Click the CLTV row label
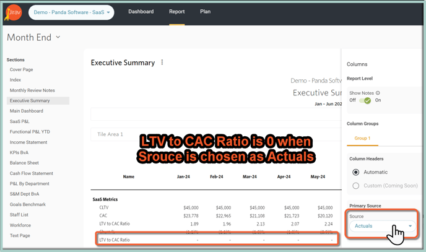This screenshot has height=252, width=426. [x=104, y=207]
